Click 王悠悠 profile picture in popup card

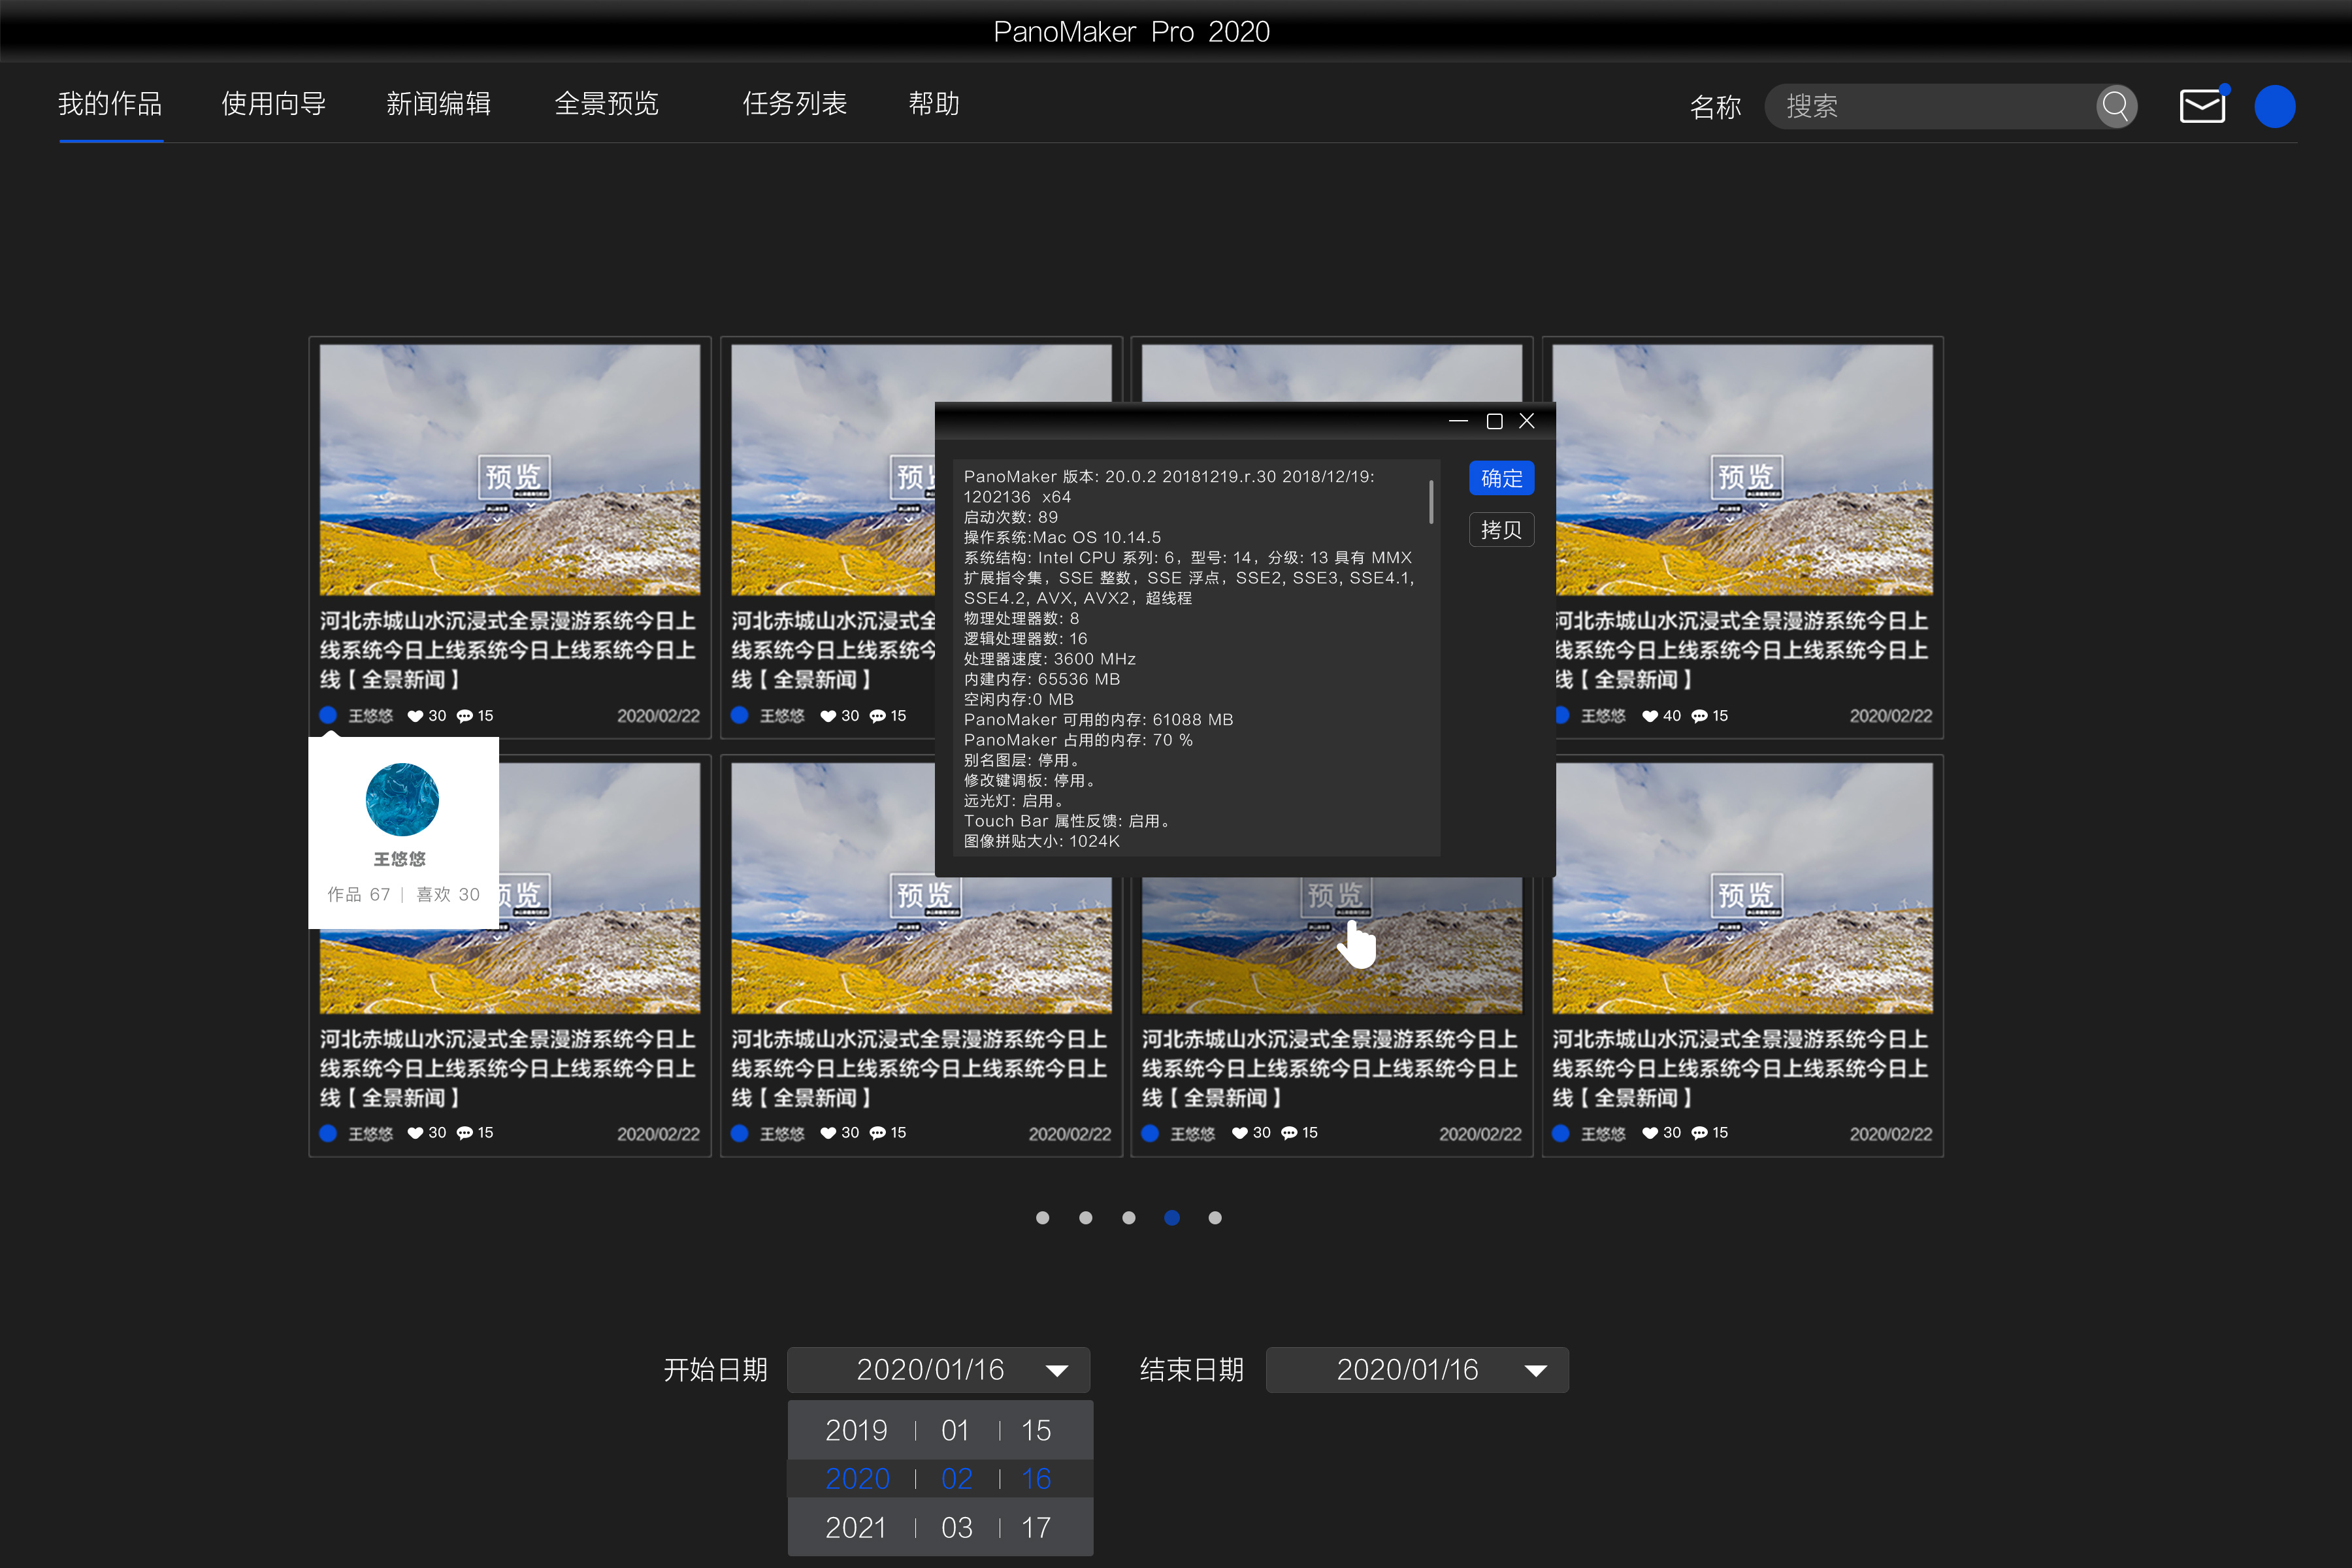pyautogui.click(x=402, y=799)
